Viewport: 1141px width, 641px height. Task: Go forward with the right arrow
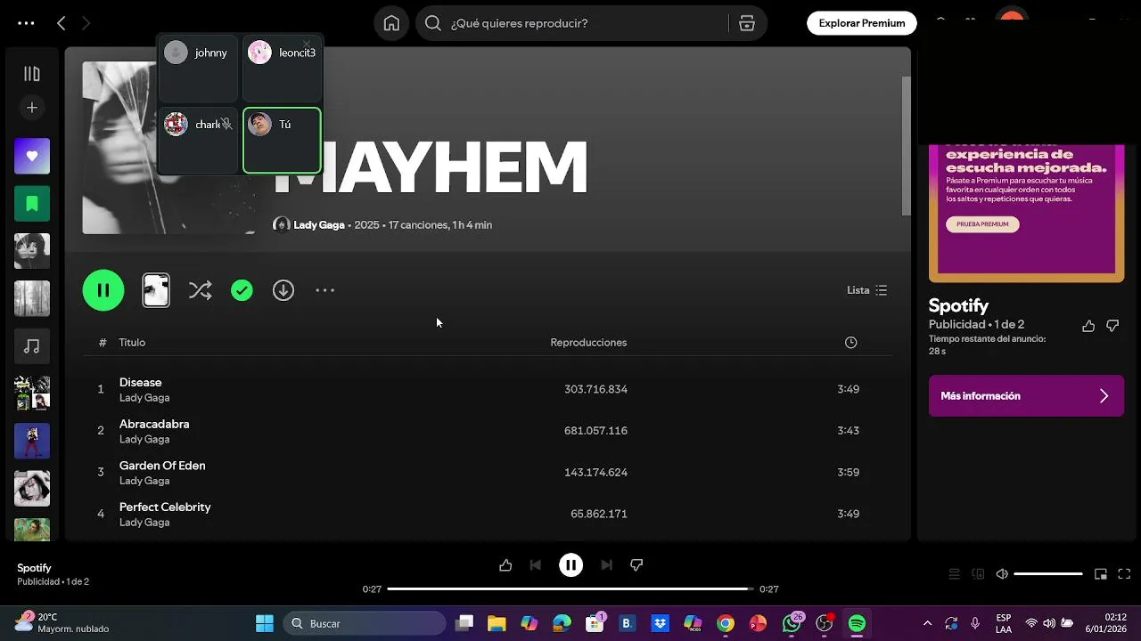click(x=86, y=23)
